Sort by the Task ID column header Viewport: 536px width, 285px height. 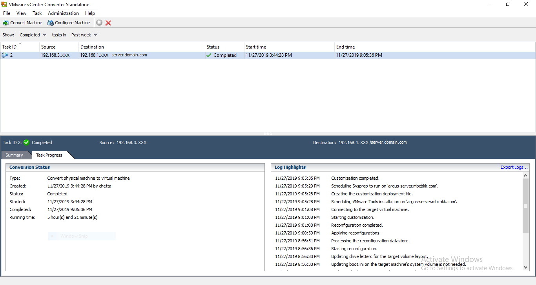click(x=20, y=47)
